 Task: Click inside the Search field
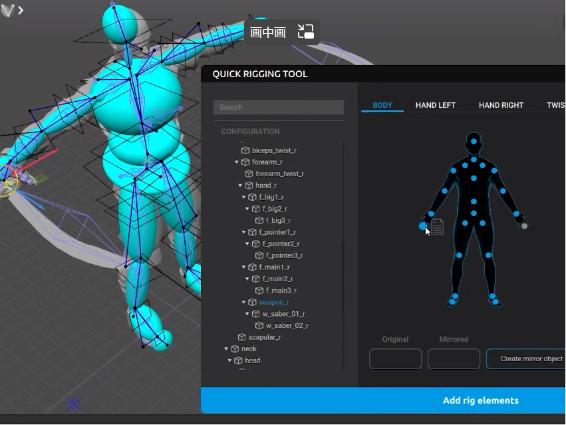tap(278, 107)
